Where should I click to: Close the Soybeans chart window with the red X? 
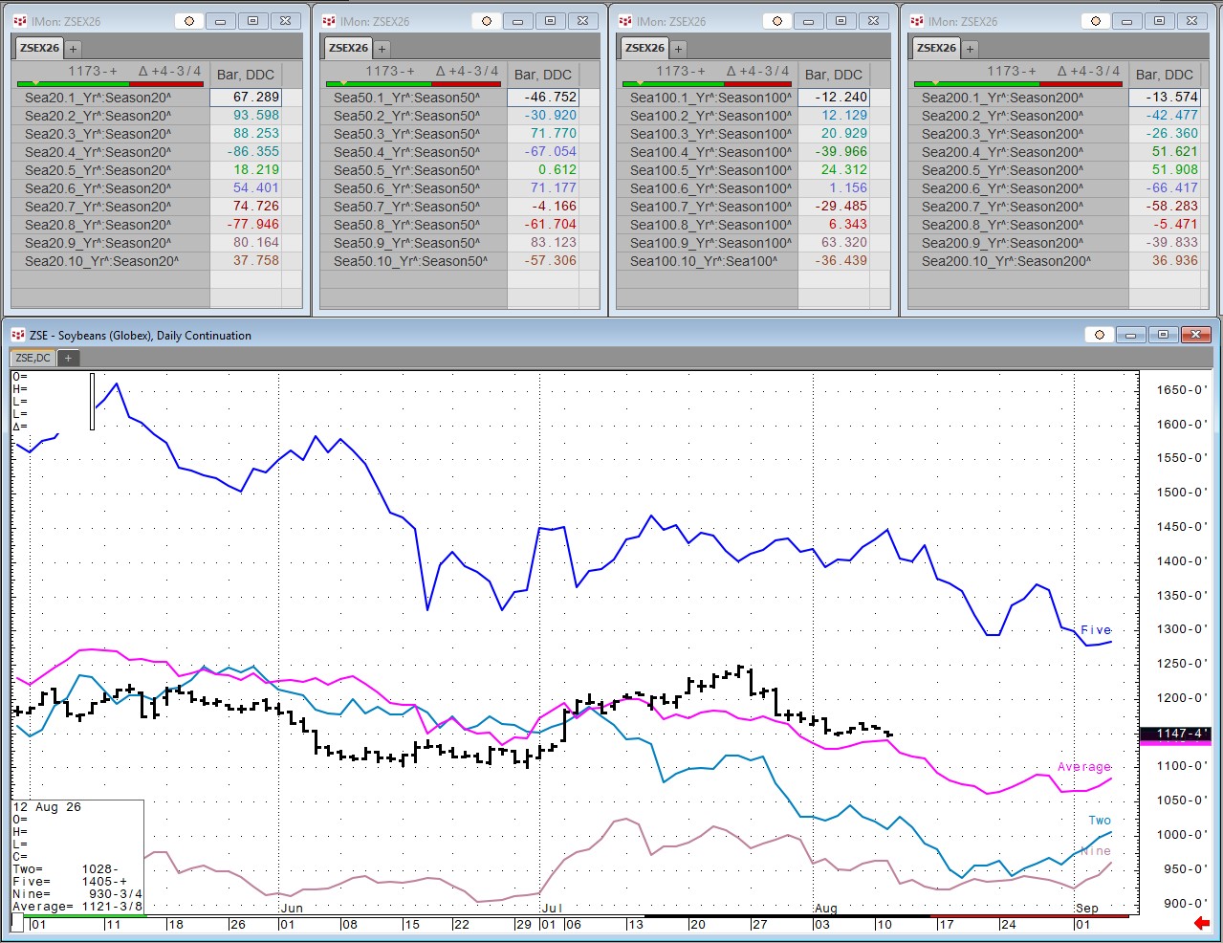[x=1195, y=335]
